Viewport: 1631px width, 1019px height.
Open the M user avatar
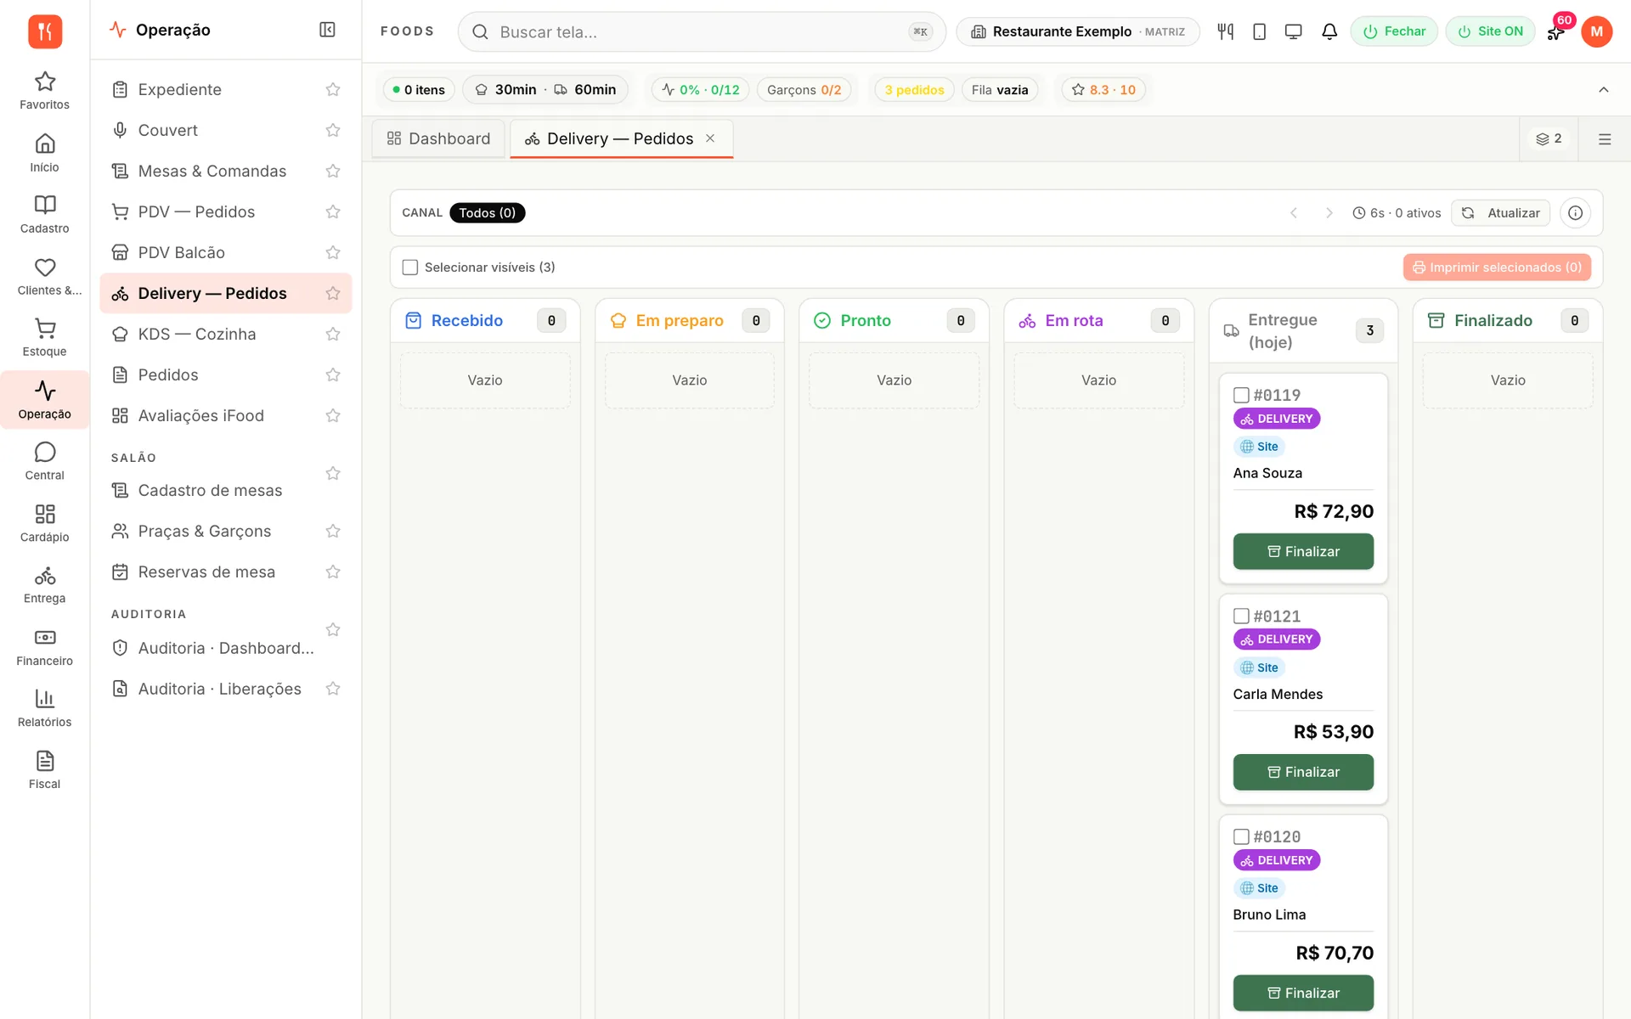[x=1596, y=31]
